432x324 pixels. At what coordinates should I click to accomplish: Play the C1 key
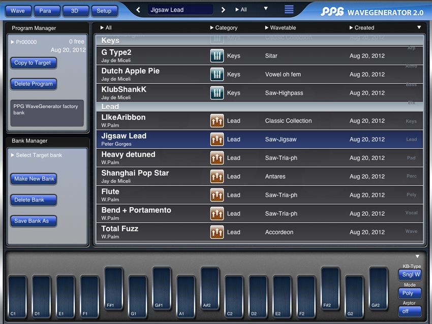[x=17, y=297]
